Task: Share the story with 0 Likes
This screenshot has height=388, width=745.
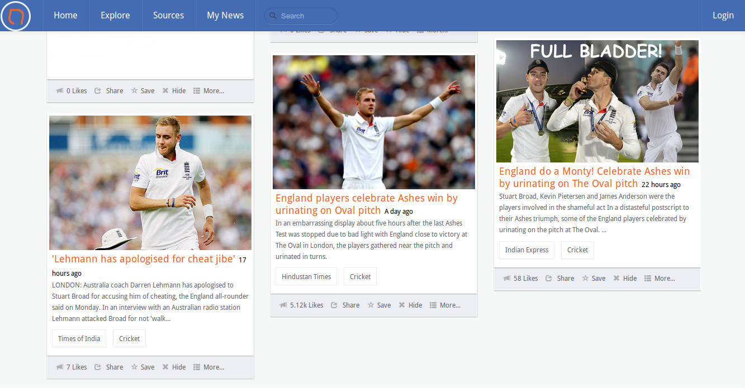Action: click(109, 91)
